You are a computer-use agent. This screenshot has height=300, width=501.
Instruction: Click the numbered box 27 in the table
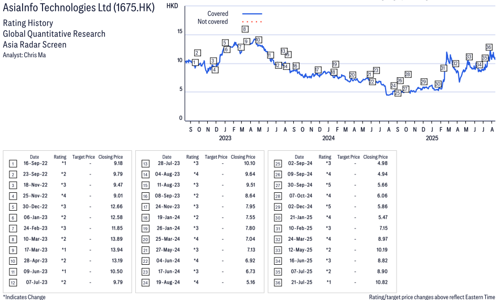pyautogui.click(x=278, y=185)
